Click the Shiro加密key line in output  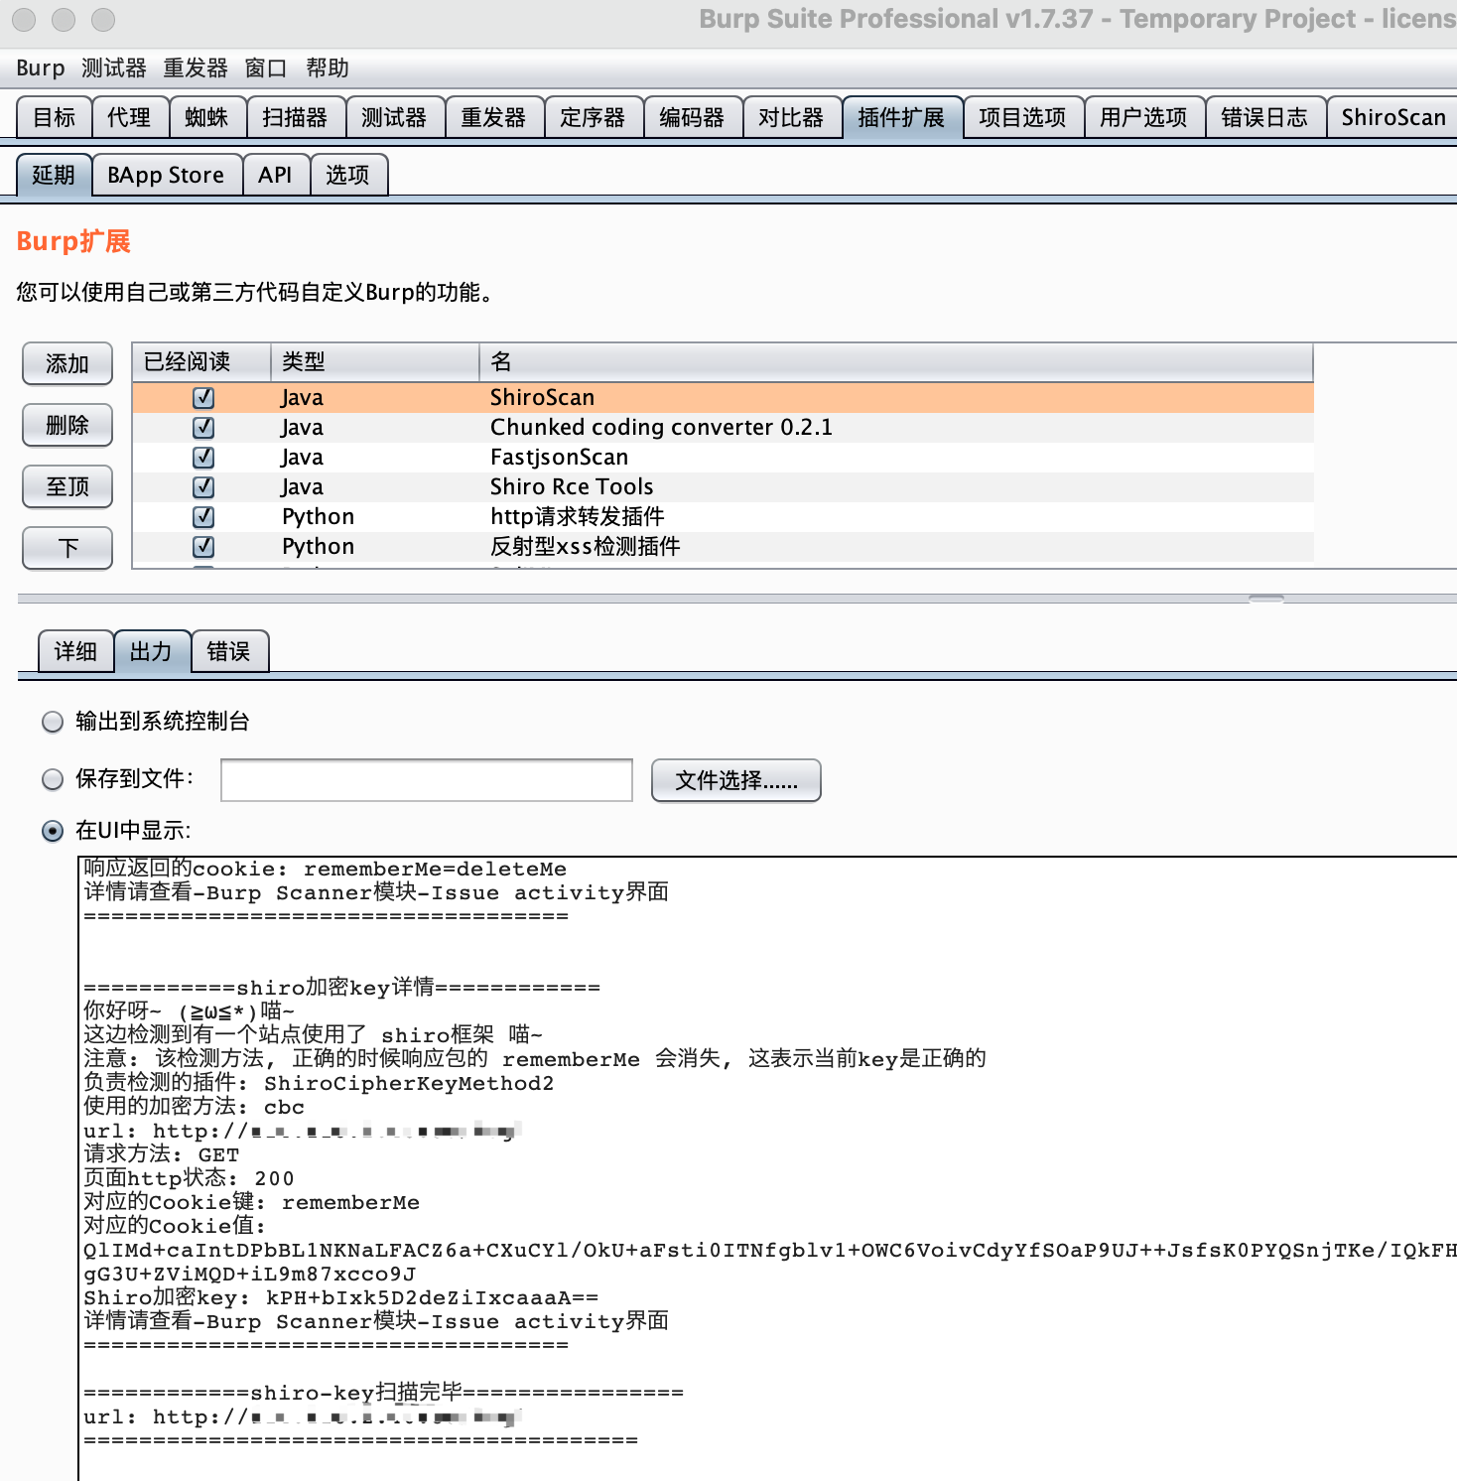click(x=341, y=1298)
